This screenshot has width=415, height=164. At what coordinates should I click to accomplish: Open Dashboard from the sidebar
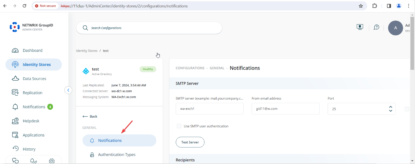tap(32, 50)
